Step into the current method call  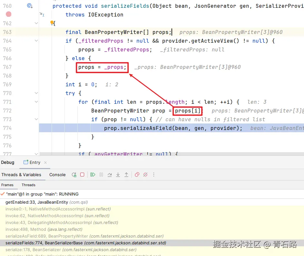tap(118, 175)
